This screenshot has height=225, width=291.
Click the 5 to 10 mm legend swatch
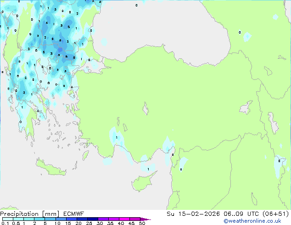(x=50, y=219)
